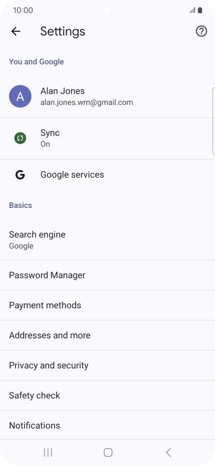Image resolution: width=215 pixels, height=466 pixels.
Task: Tap the scrollbar handle on right edge
Action: (214, 121)
